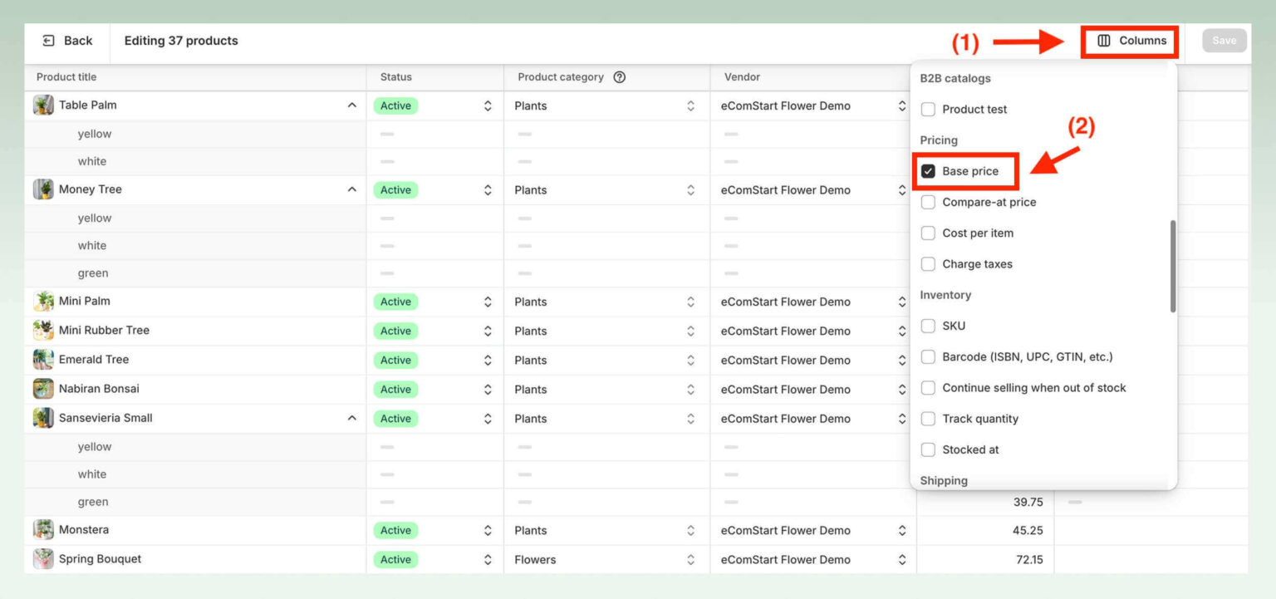The width and height of the screenshot is (1276, 599).
Task: Enable the Compare-at price column
Action: 928,202
